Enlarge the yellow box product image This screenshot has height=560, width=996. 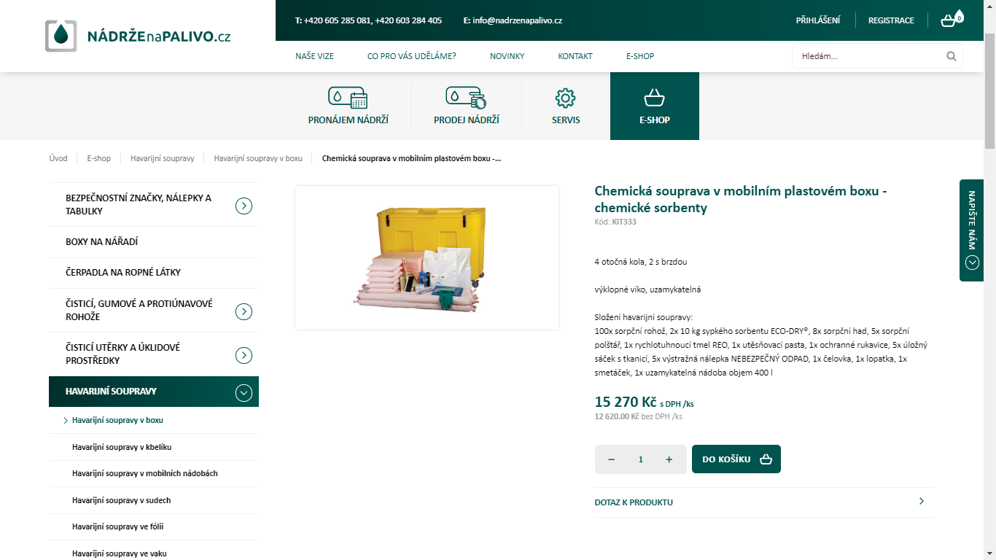[427, 257]
